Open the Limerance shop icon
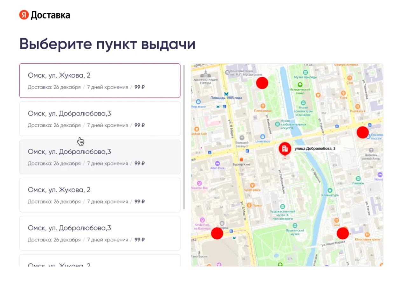This screenshot has width=407, height=289. tap(263, 137)
